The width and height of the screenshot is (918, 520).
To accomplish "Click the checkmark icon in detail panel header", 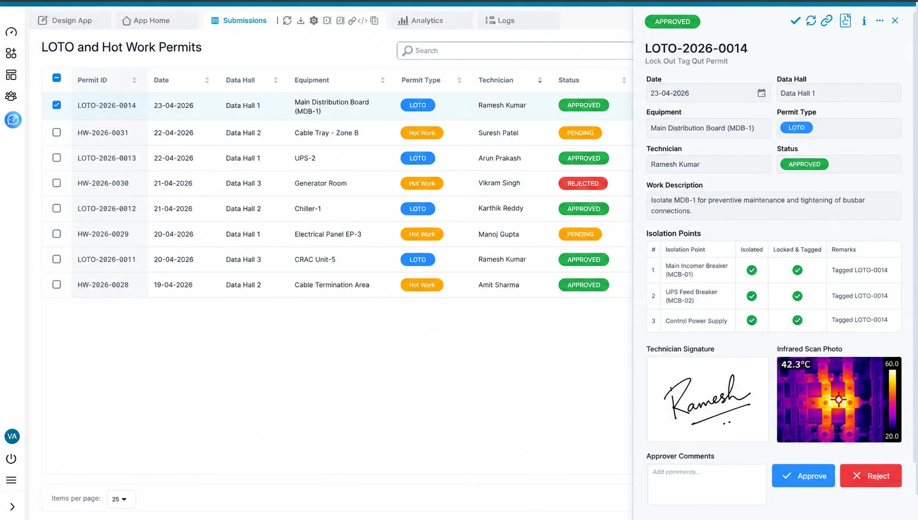I will (795, 20).
